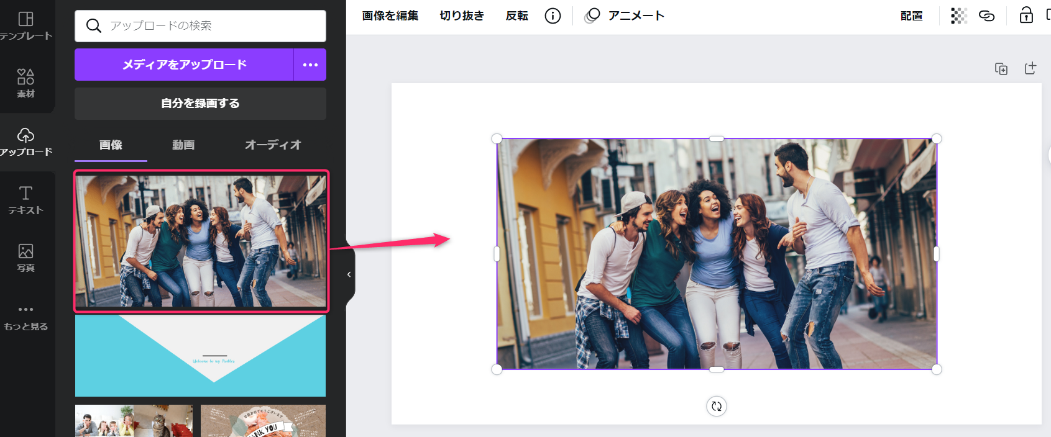Open the テンプレート sidebar panel
Screen dimensions: 1051x437
(26, 26)
